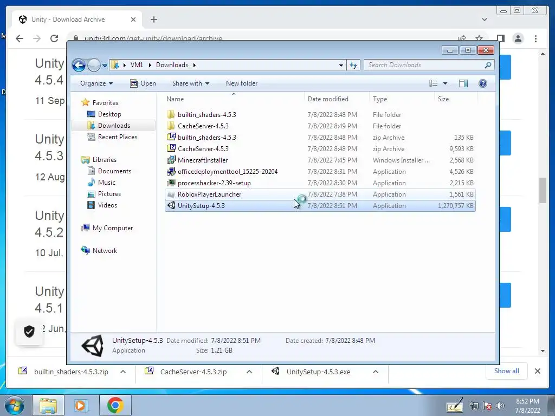
Task: Click the search magnifier icon in Explorer
Action: (488, 65)
